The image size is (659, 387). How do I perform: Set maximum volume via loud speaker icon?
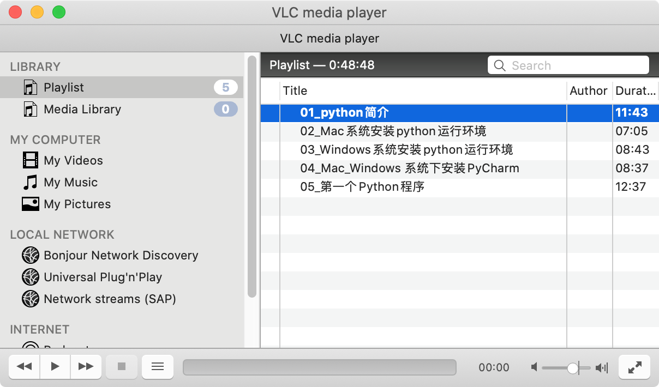pyautogui.click(x=602, y=368)
